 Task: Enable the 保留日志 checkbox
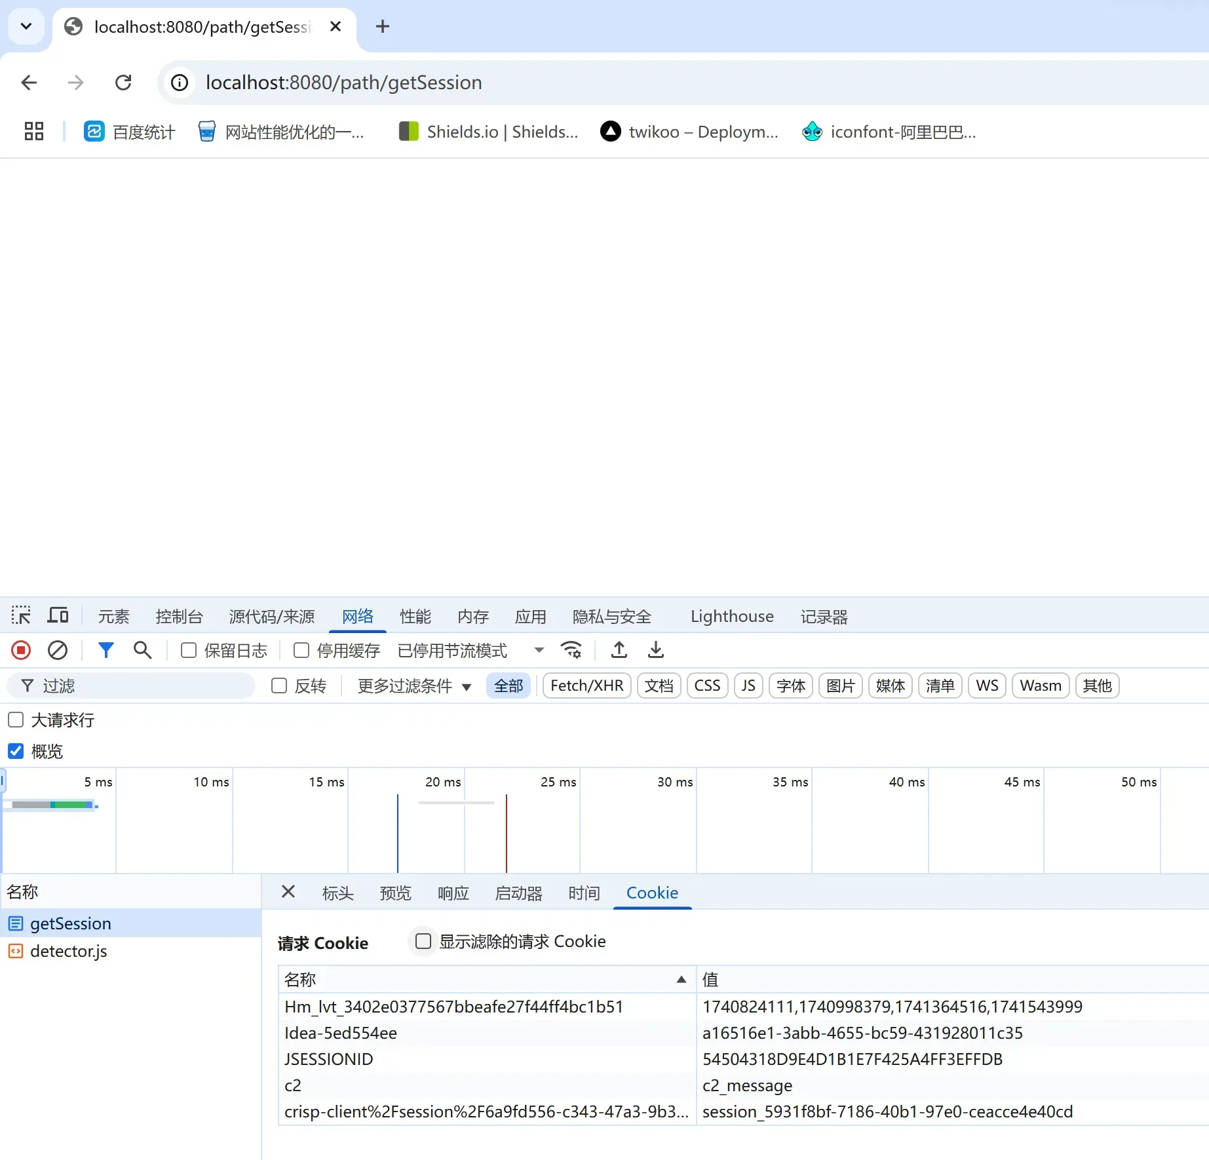(189, 650)
